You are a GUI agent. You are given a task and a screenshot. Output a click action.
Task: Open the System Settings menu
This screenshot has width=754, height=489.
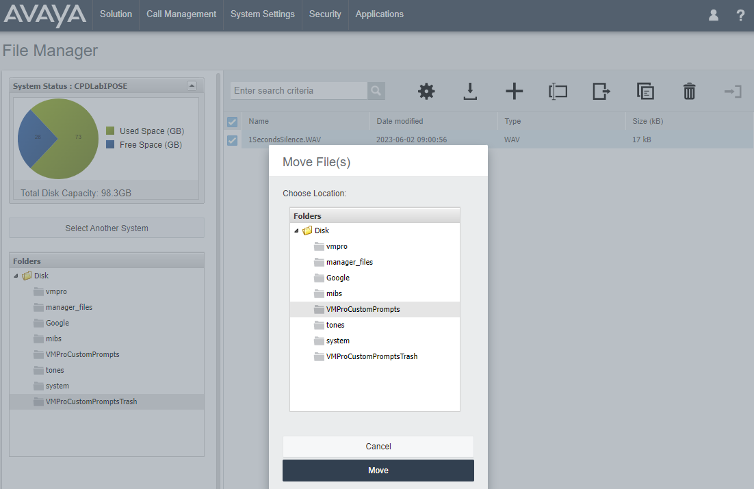263,14
